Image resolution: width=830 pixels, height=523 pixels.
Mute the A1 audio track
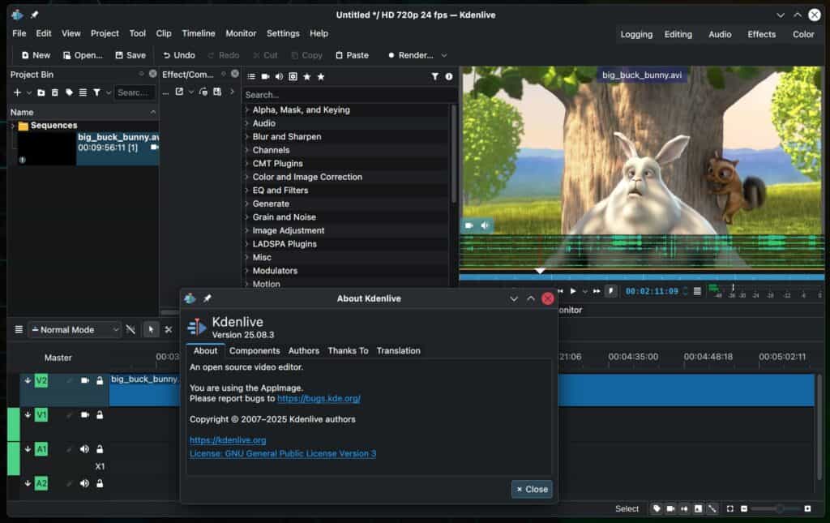(x=84, y=449)
